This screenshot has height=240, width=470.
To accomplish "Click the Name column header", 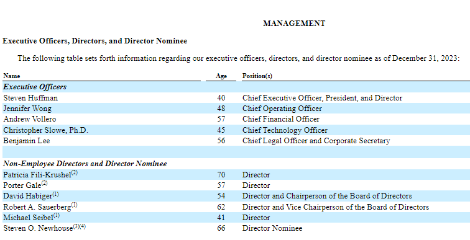I will pyautogui.click(x=12, y=76).
